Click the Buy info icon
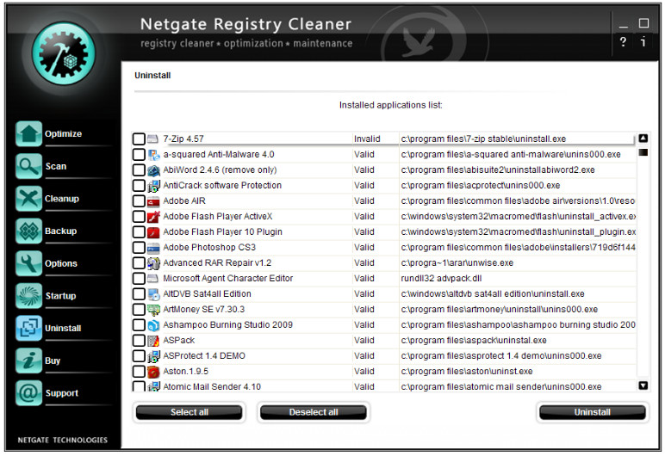The height and width of the screenshot is (456, 665). click(28, 360)
